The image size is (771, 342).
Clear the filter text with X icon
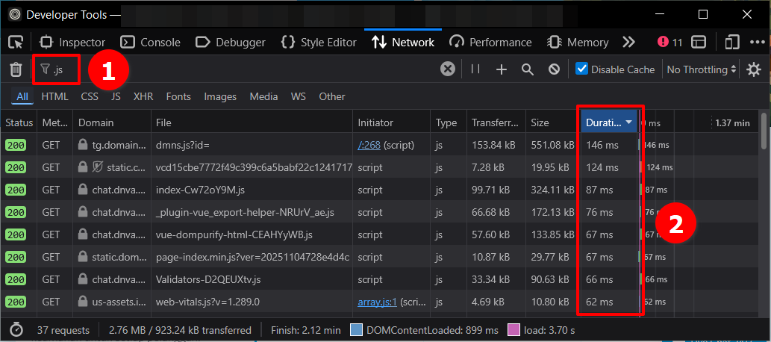click(x=448, y=69)
